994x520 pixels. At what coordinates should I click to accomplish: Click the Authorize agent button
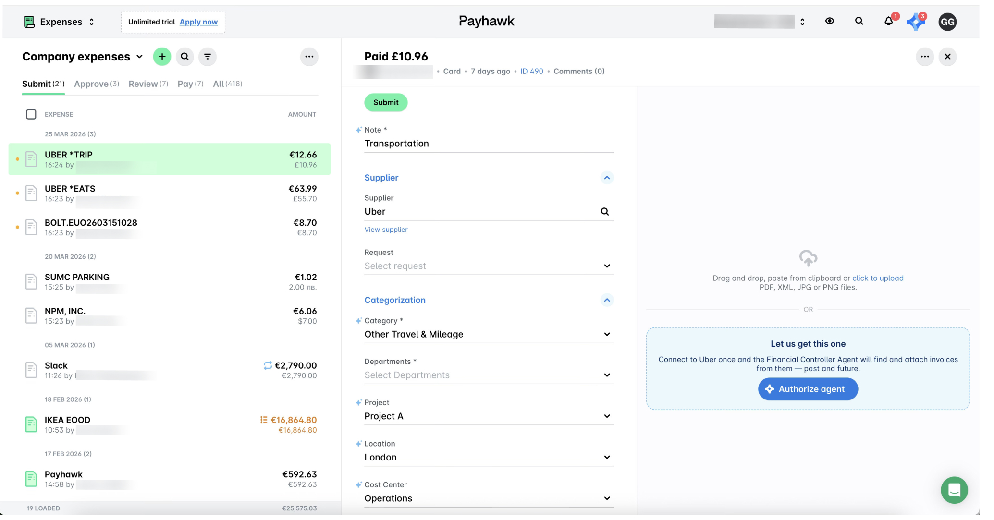[x=808, y=389]
